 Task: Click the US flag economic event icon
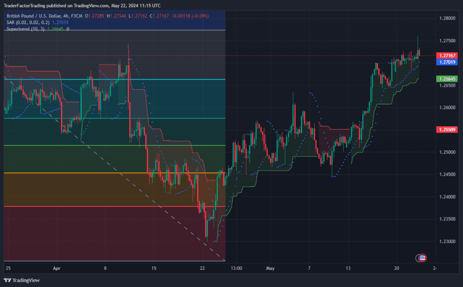pyautogui.click(x=423, y=258)
